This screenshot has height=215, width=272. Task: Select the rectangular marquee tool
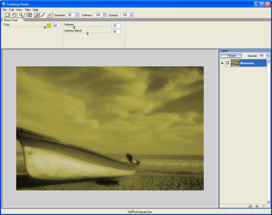(x=7, y=15)
